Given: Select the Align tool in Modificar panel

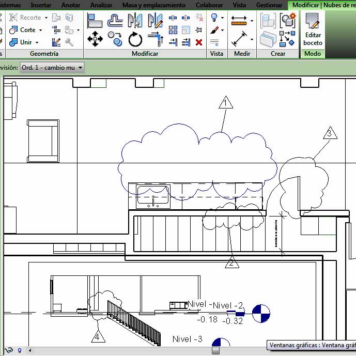Looking at the screenshot, I should [95, 20].
